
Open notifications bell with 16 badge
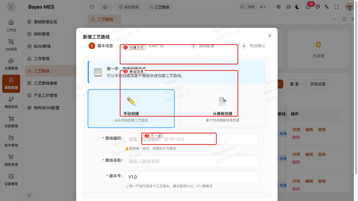[308, 7]
